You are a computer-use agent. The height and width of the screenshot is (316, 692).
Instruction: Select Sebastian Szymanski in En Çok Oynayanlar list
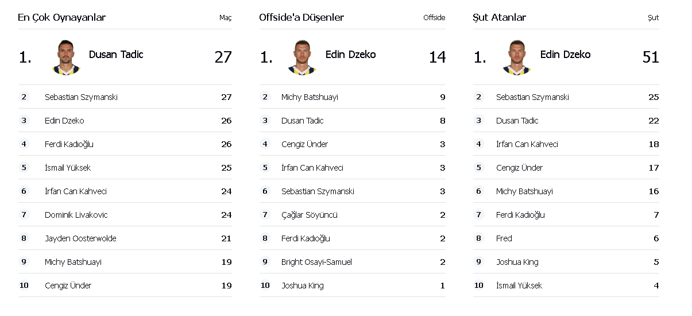(81, 97)
